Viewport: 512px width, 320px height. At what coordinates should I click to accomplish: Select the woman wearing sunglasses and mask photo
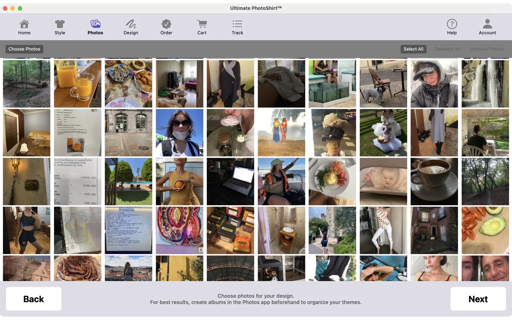(180, 132)
